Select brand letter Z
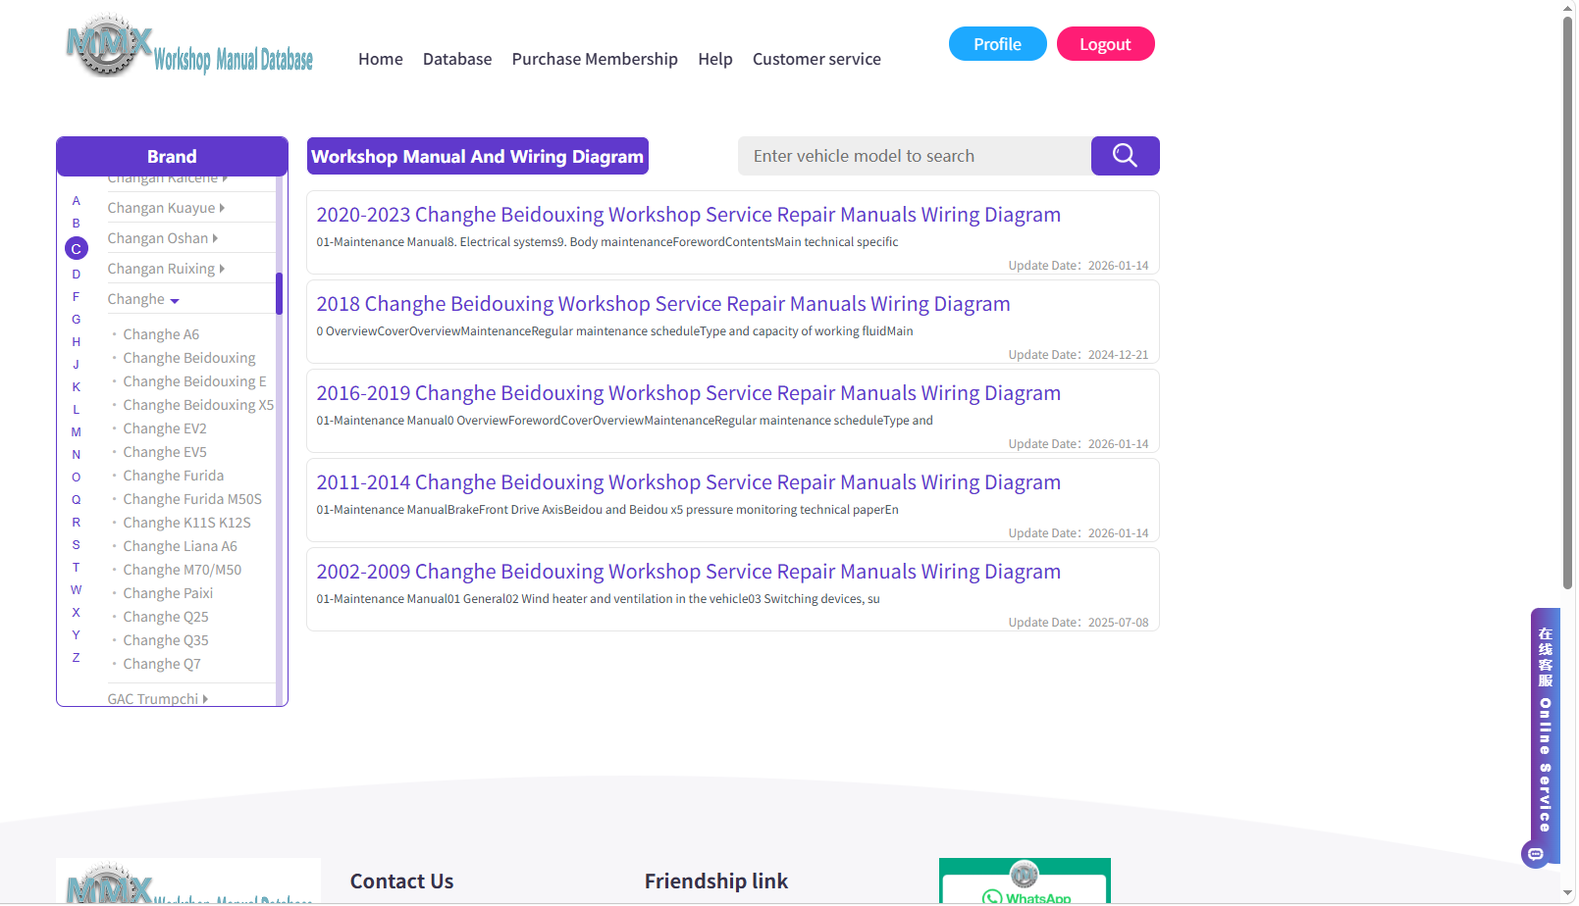 pyautogui.click(x=77, y=658)
